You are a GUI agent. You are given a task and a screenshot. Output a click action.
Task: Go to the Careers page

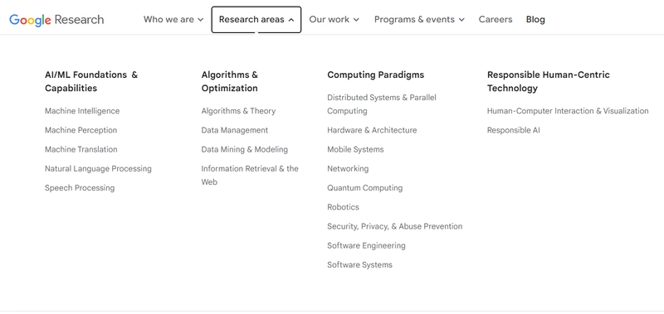[x=496, y=19]
